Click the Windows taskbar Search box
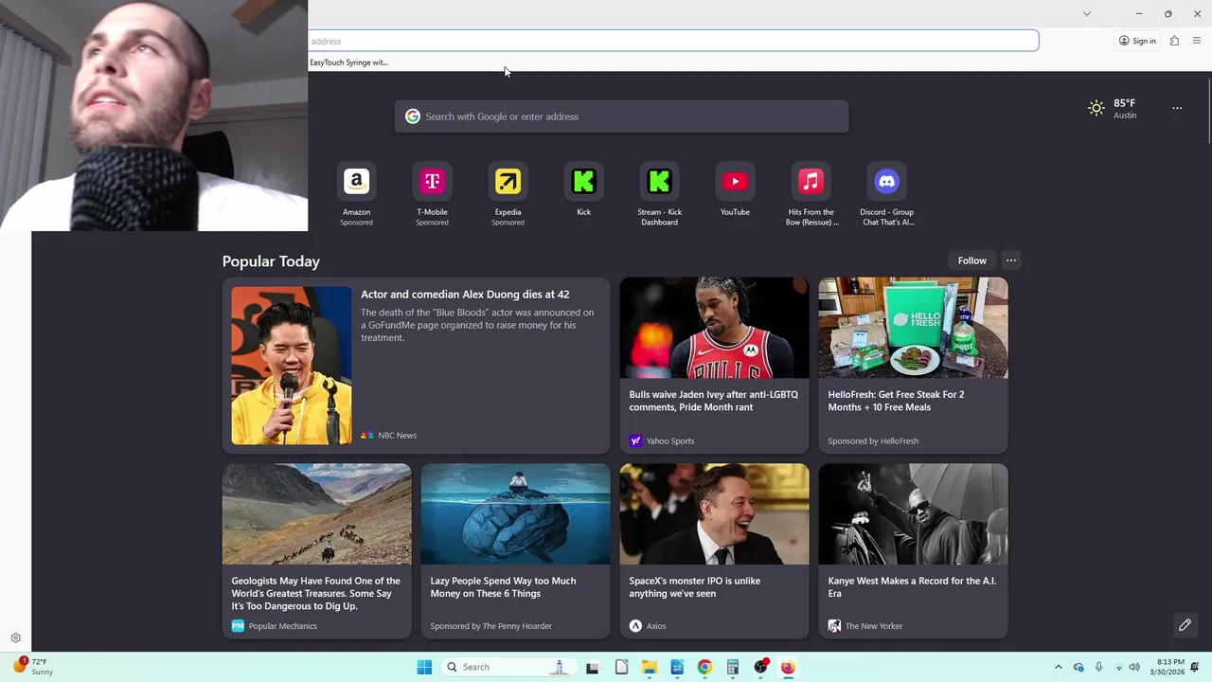Image resolution: width=1212 pixels, height=682 pixels. point(508,667)
